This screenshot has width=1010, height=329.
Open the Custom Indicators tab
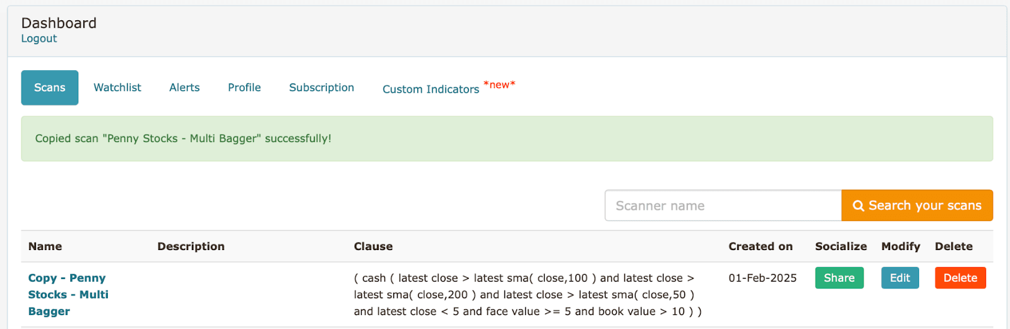click(x=431, y=89)
